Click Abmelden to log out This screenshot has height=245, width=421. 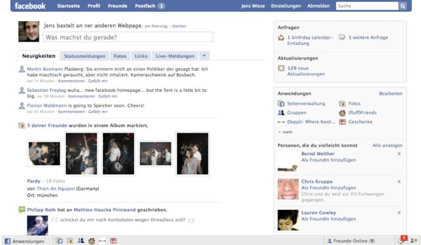(x=318, y=6)
